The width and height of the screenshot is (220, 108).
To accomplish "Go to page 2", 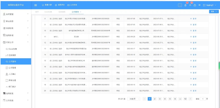I will pyautogui.click(x=155, y=99).
